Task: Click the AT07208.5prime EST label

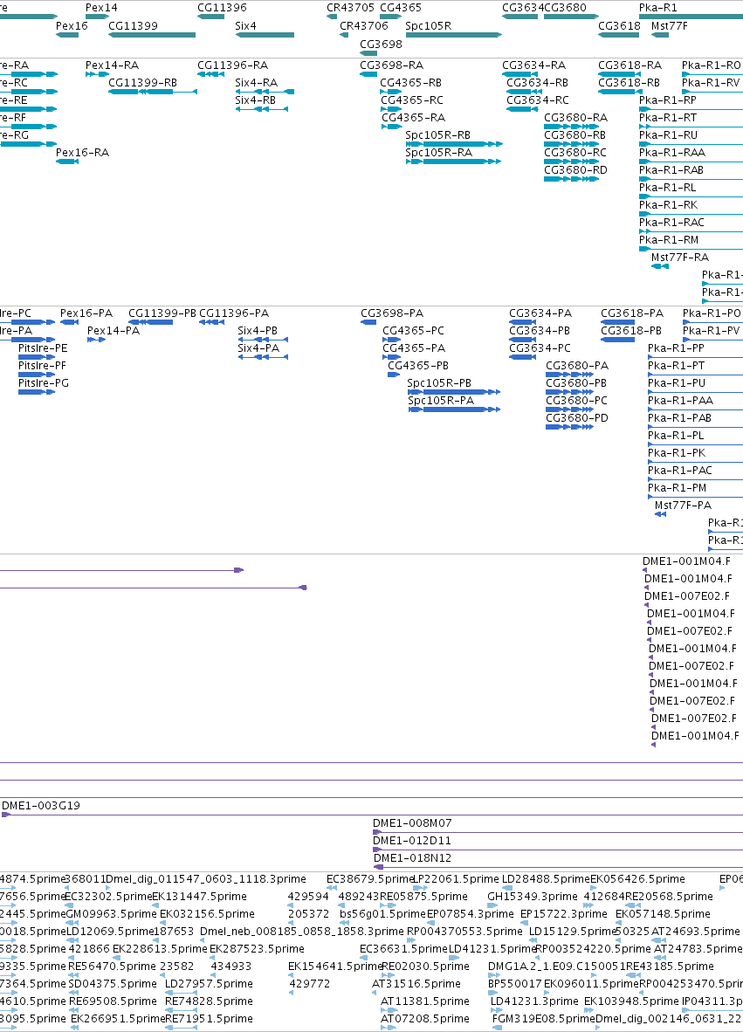Action: pos(425,1019)
